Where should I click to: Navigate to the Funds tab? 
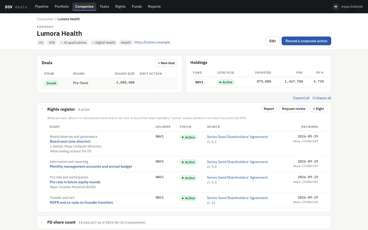point(137,6)
